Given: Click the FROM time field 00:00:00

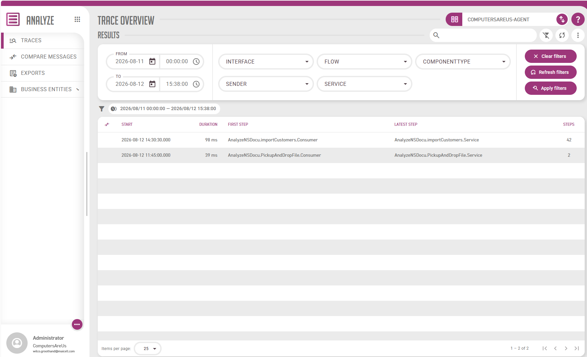Looking at the screenshot, I should 177,62.
